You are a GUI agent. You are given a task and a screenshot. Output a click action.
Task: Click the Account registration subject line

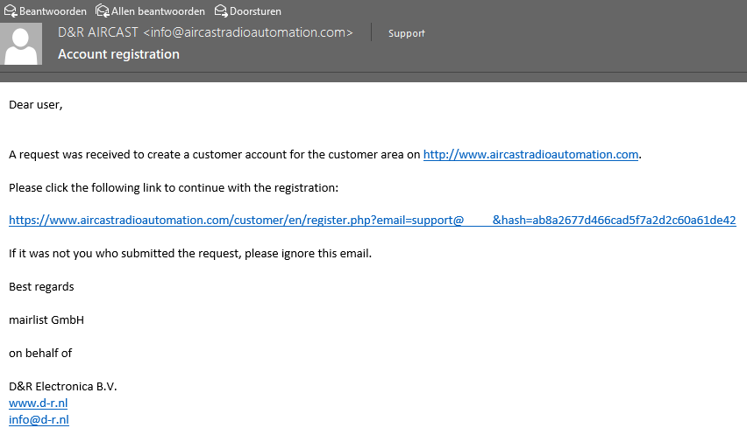click(118, 54)
